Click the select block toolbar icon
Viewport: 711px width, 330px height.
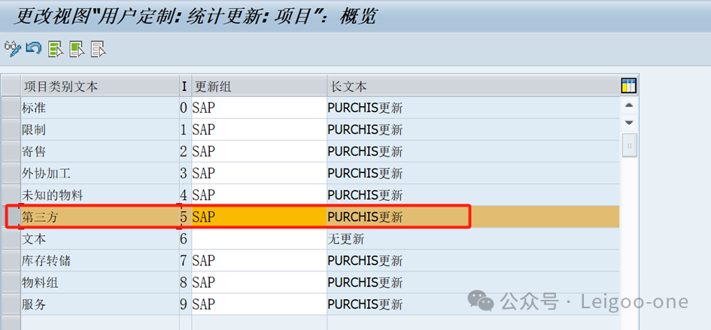click(x=77, y=50)
